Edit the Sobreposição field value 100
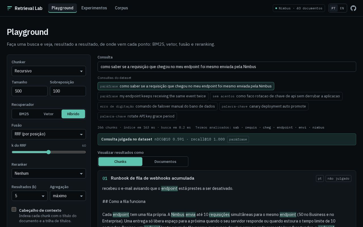The height and width of the screenshot is (227, 363). 68,91
